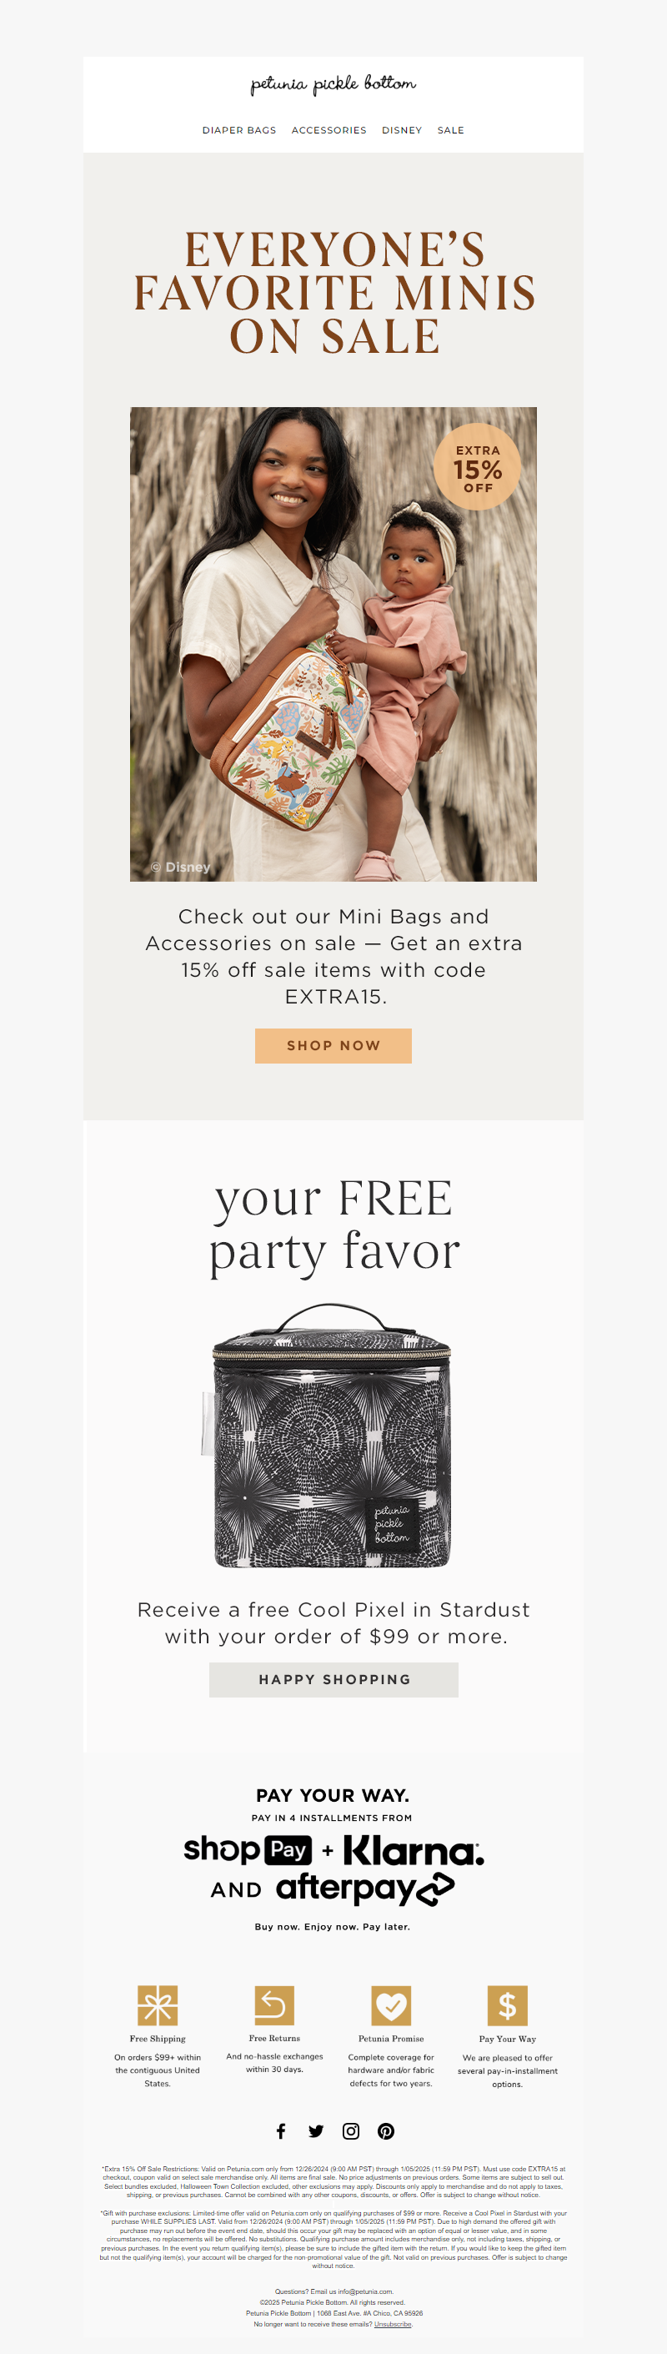
Task: Open the Pinterest social icon
Action: coord(387,2131)
